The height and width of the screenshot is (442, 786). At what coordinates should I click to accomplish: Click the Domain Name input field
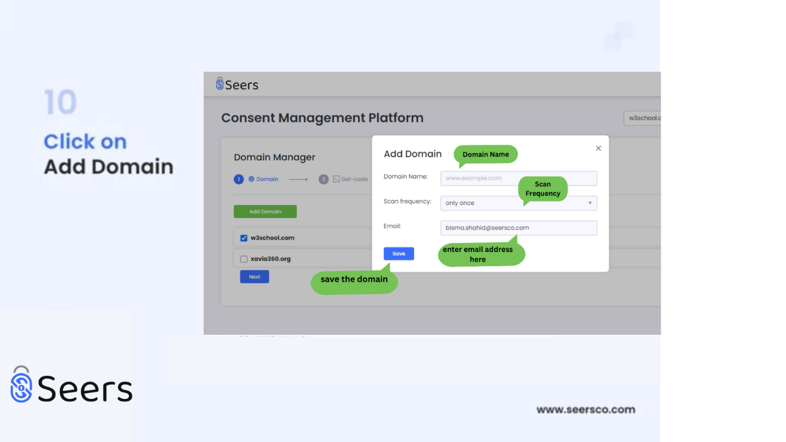[518, 178]
